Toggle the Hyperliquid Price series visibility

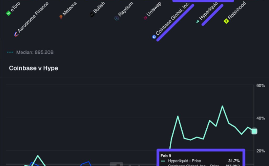click(x=185, y=160)
